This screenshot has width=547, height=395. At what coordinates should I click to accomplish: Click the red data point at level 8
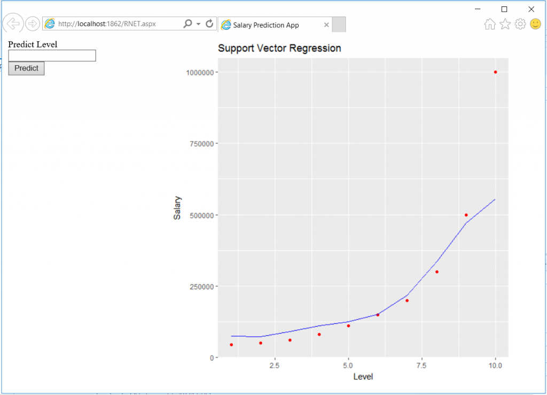pos(437,272)
